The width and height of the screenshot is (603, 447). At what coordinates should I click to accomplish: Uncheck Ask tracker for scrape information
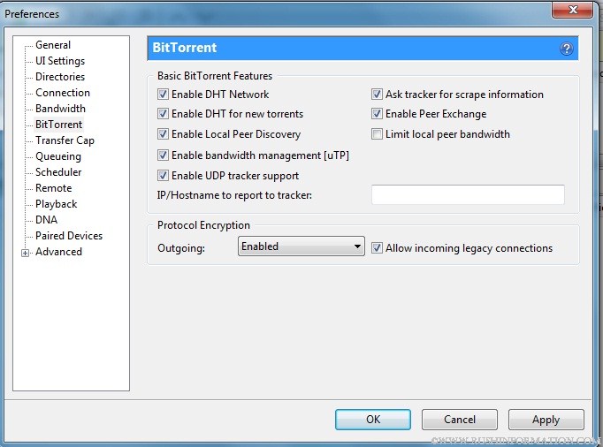pyautogui.click(x=378, y=95)
